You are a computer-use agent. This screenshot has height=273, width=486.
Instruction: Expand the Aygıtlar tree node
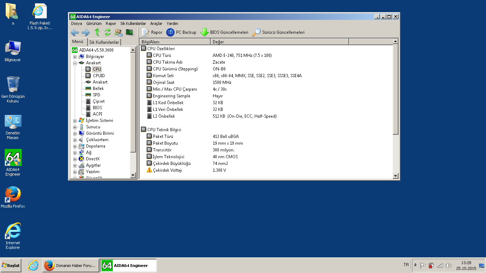pyautogui.click(x=75, y=166)
